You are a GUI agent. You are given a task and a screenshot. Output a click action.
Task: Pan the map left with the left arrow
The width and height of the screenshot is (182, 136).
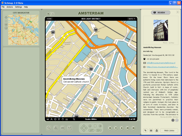82,128
